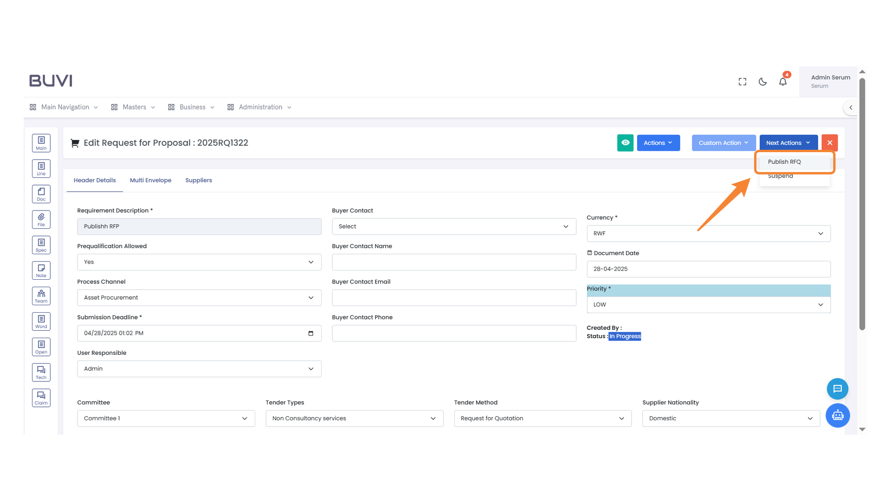The height and width of the screenshot is (501, 891).
Task: Select Publish RFQ from Next Actions
Action: (784, 161)
